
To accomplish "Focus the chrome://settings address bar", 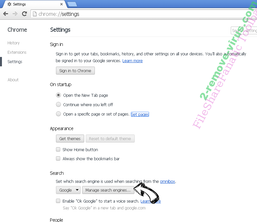I will 144,14.
